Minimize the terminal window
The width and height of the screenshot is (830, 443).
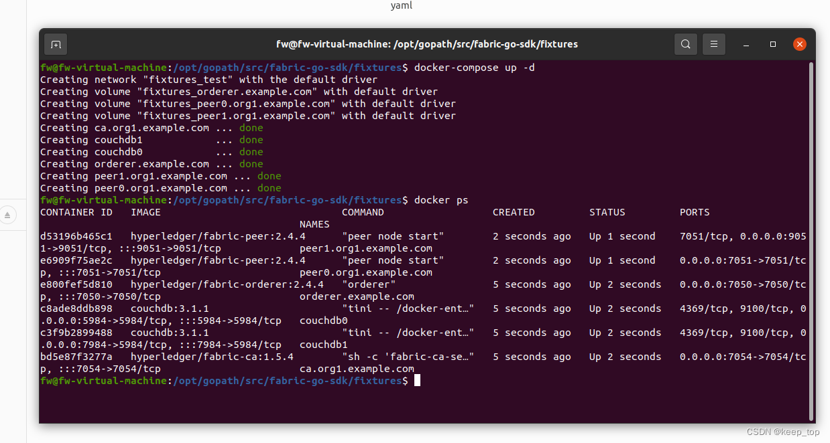(x=746, y=44)
